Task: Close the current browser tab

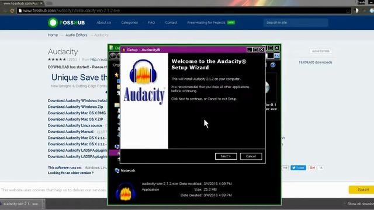Action: [41, 3]
